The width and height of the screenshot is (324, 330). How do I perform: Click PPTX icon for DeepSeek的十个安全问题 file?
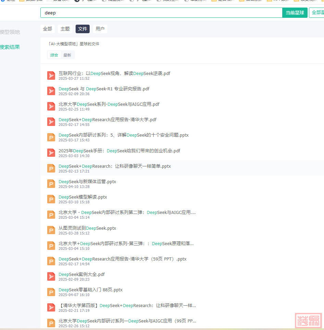(51, 137)
